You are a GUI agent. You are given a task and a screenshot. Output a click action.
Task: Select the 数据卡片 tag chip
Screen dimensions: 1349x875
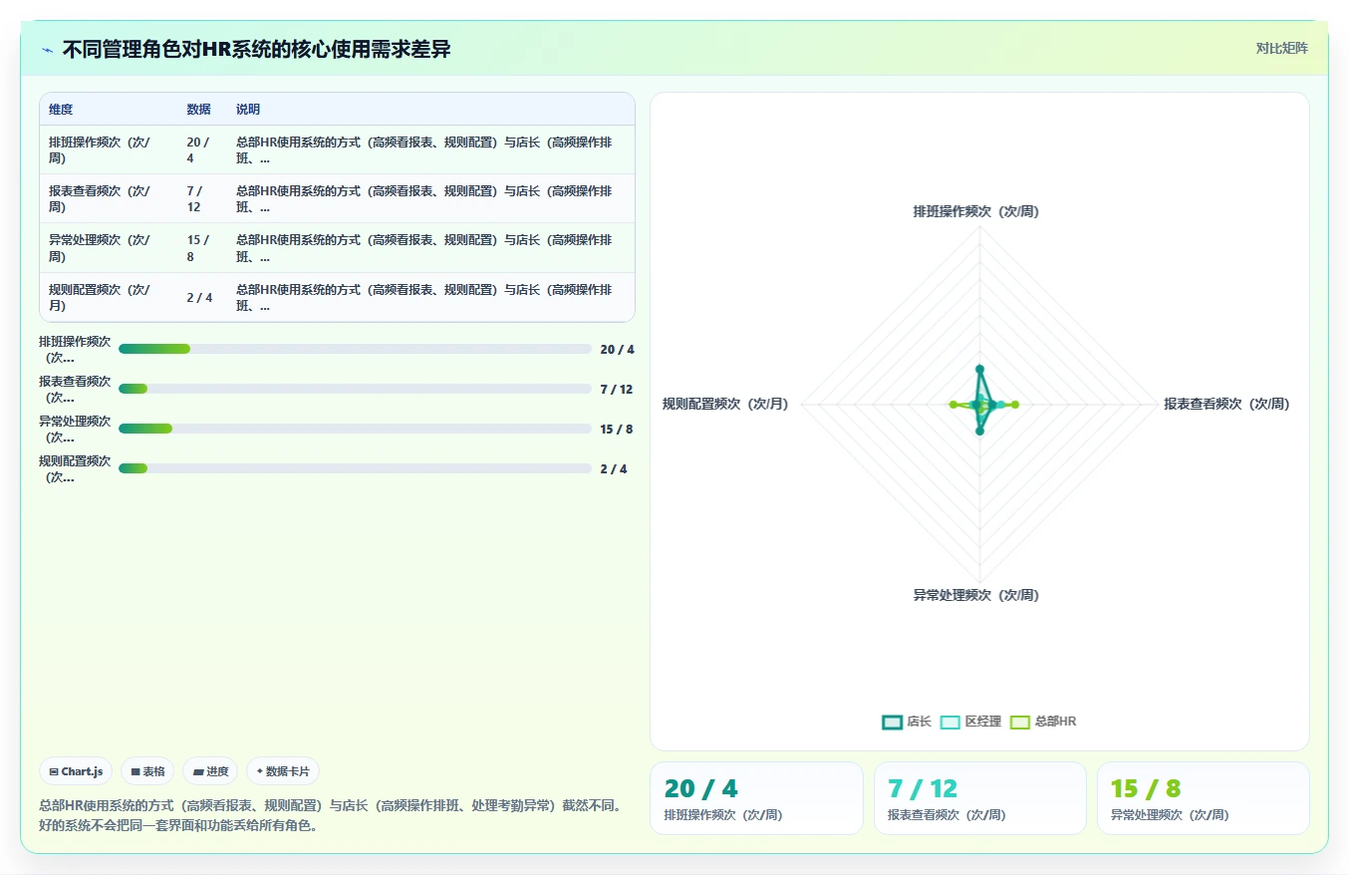point(283,771)
